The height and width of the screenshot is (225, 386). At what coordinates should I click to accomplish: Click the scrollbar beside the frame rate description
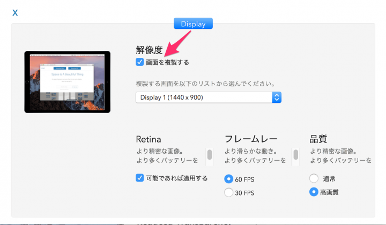click(x=295, y=156)
